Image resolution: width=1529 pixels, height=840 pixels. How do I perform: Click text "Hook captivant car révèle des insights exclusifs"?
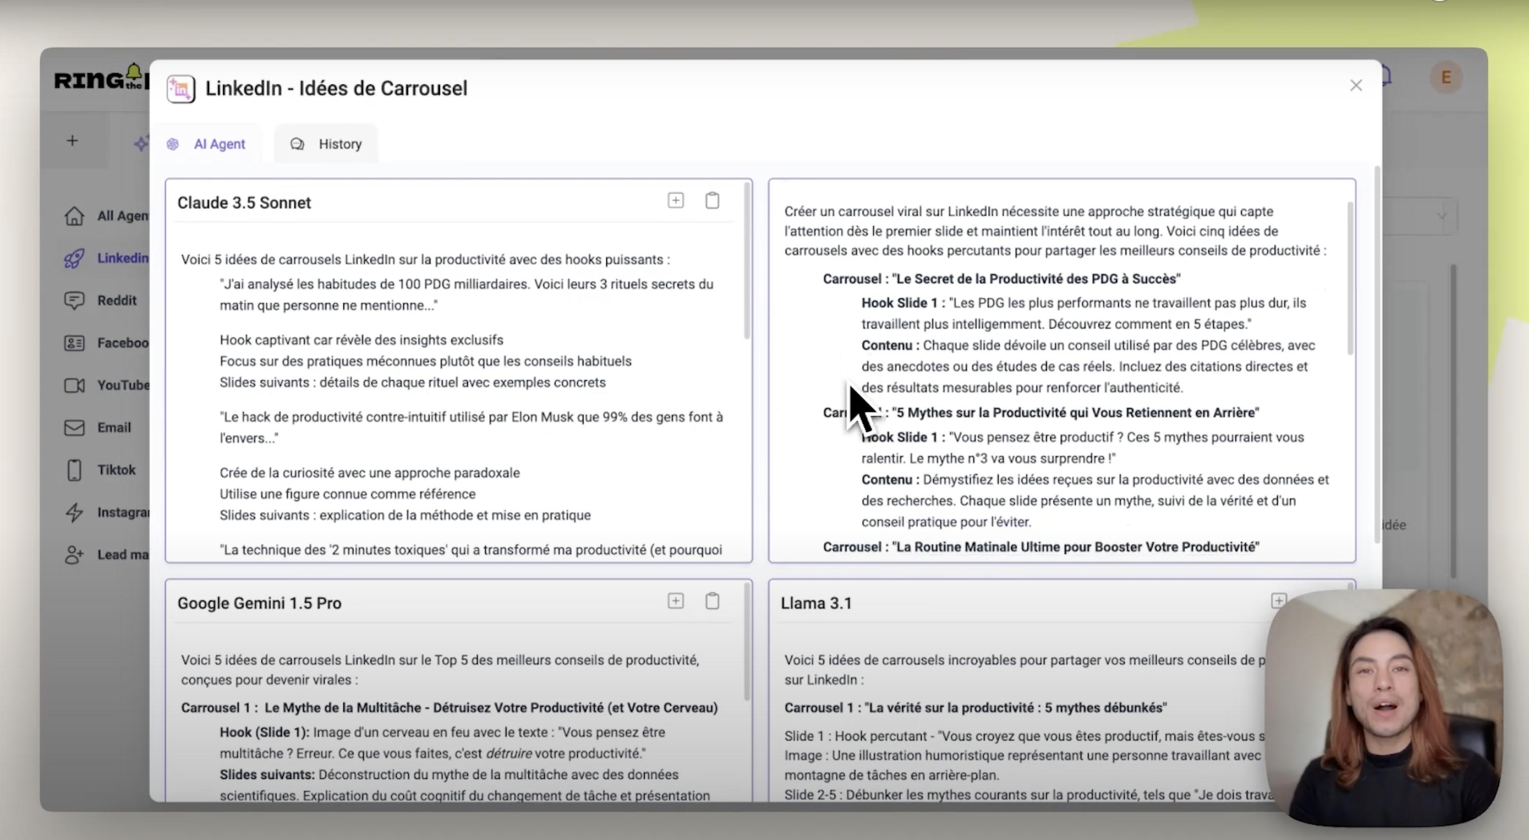[362, 340]
